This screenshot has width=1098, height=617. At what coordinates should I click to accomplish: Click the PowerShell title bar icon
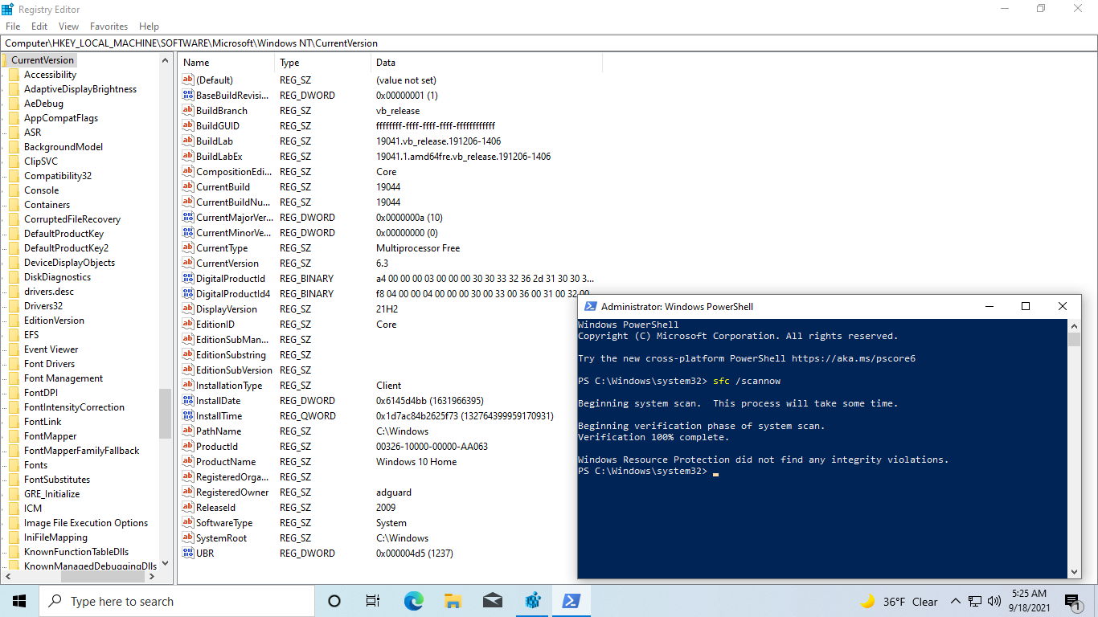[590, 306]
